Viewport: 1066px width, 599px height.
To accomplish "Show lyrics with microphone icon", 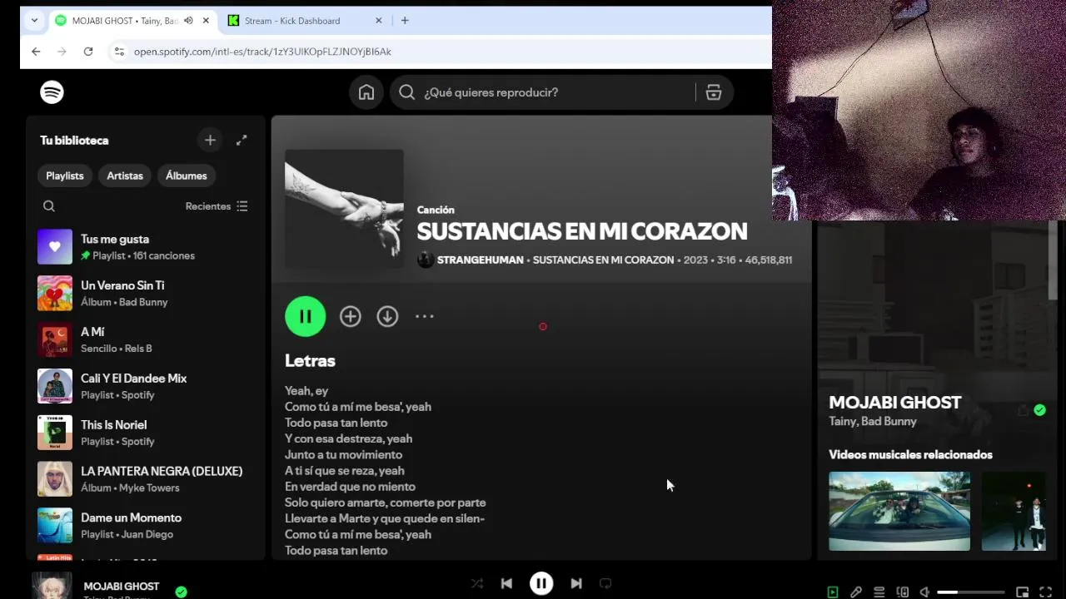I will (x=856, y=592).
